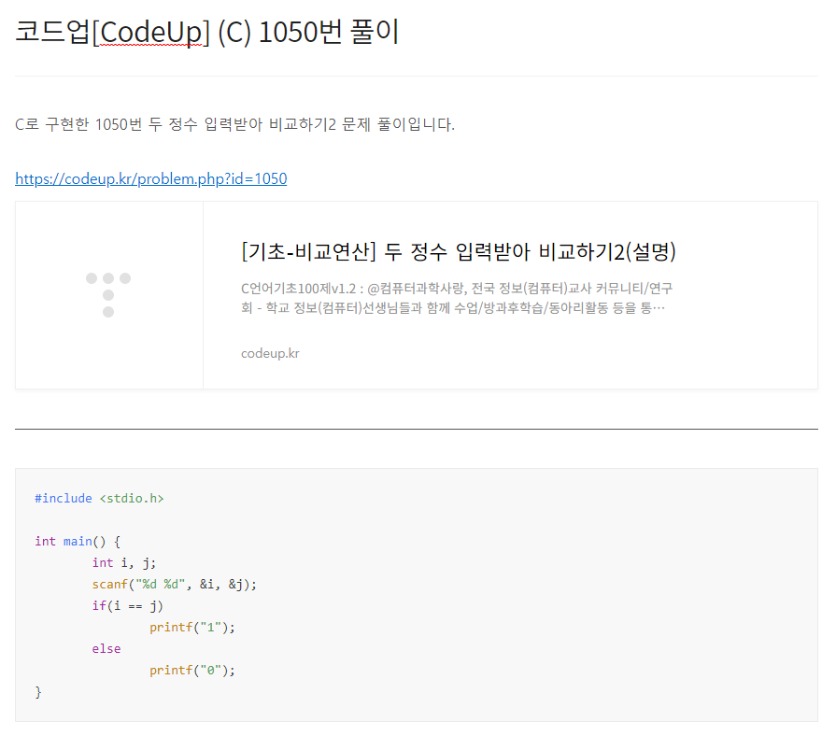836x736 pixels.
Task: Click the intro sentence 'C로 구현한 1050번 두 정수...'
Action: tap(234, 124)
